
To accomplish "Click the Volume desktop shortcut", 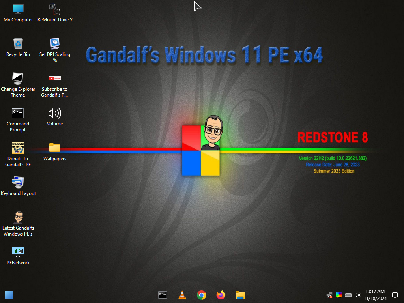I will [x=55, y=117].
